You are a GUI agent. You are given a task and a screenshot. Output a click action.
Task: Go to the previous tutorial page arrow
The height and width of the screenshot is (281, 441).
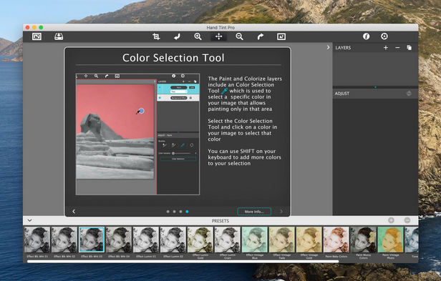74,212
